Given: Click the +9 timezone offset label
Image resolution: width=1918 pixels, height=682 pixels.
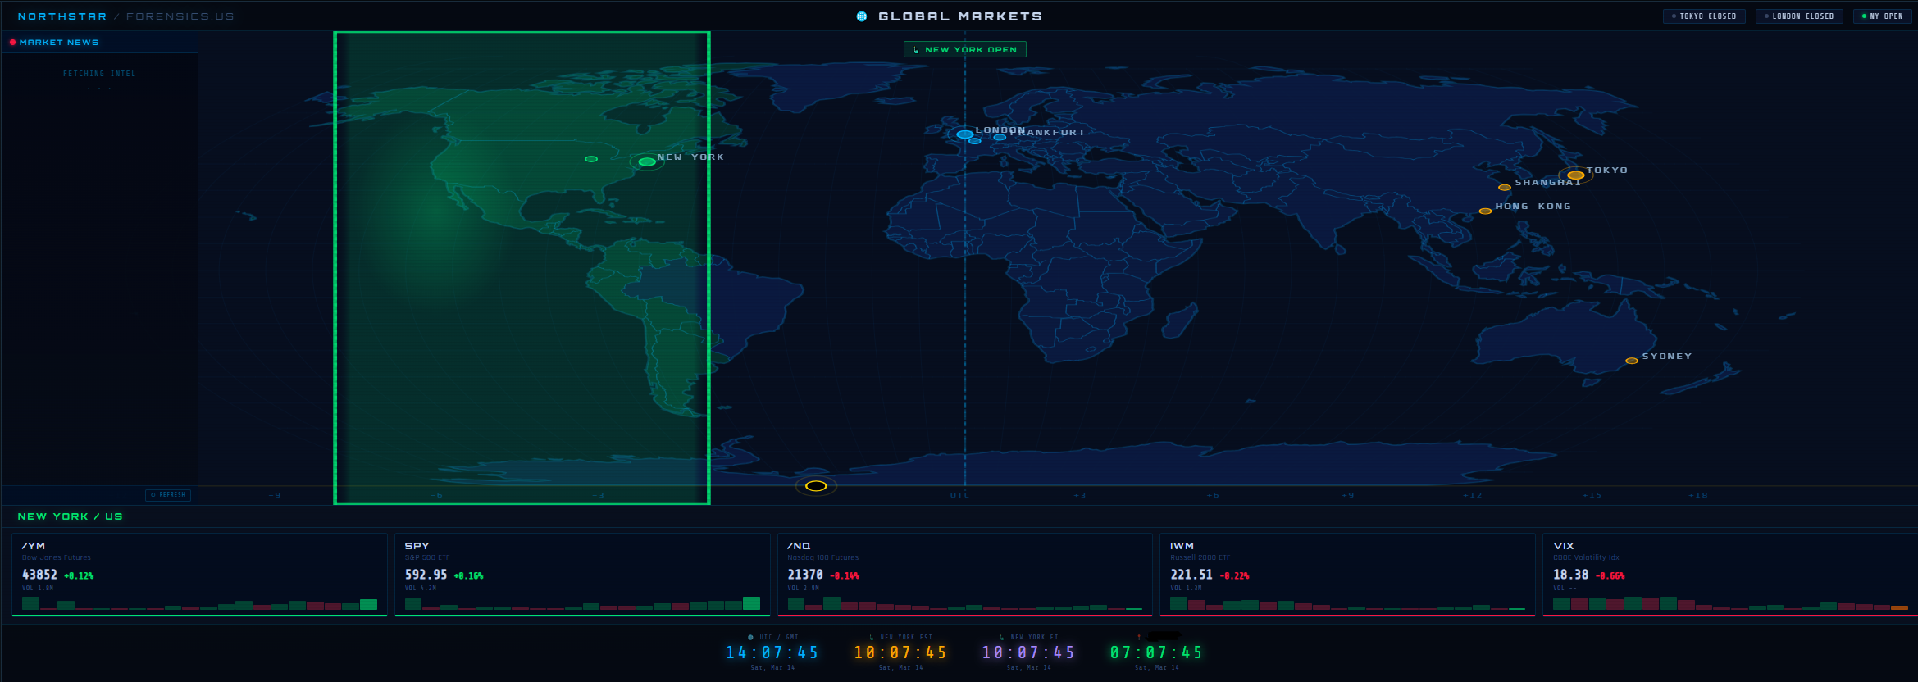Looking at the screenshot, I should click(x=1348, y=495).
